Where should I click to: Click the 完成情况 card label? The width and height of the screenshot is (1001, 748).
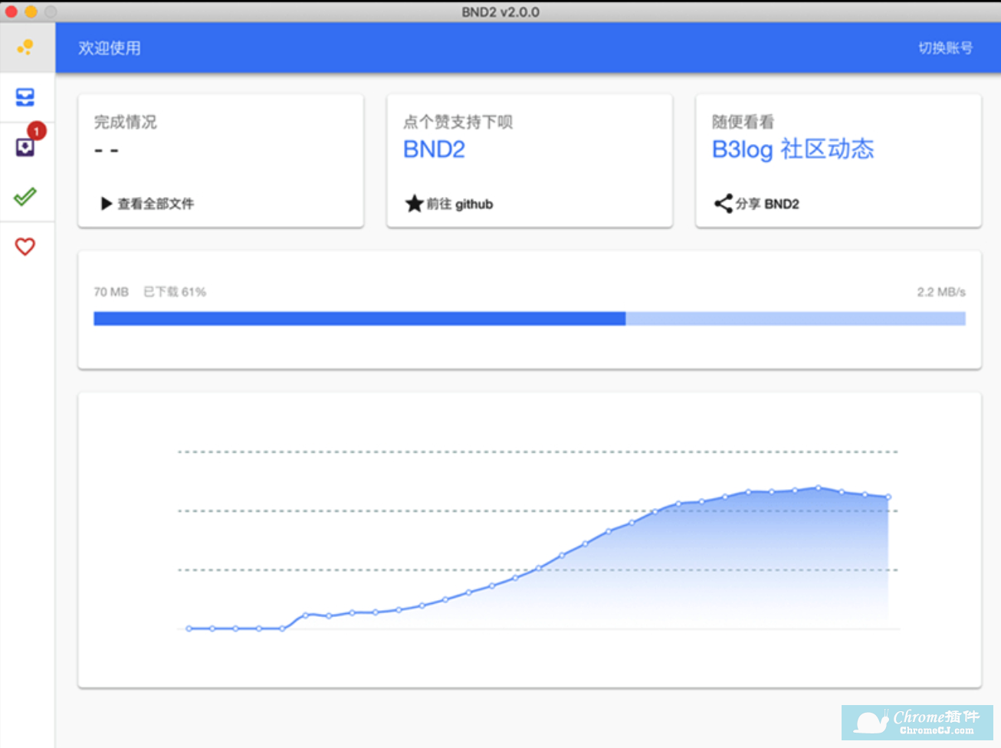(125, 122)
